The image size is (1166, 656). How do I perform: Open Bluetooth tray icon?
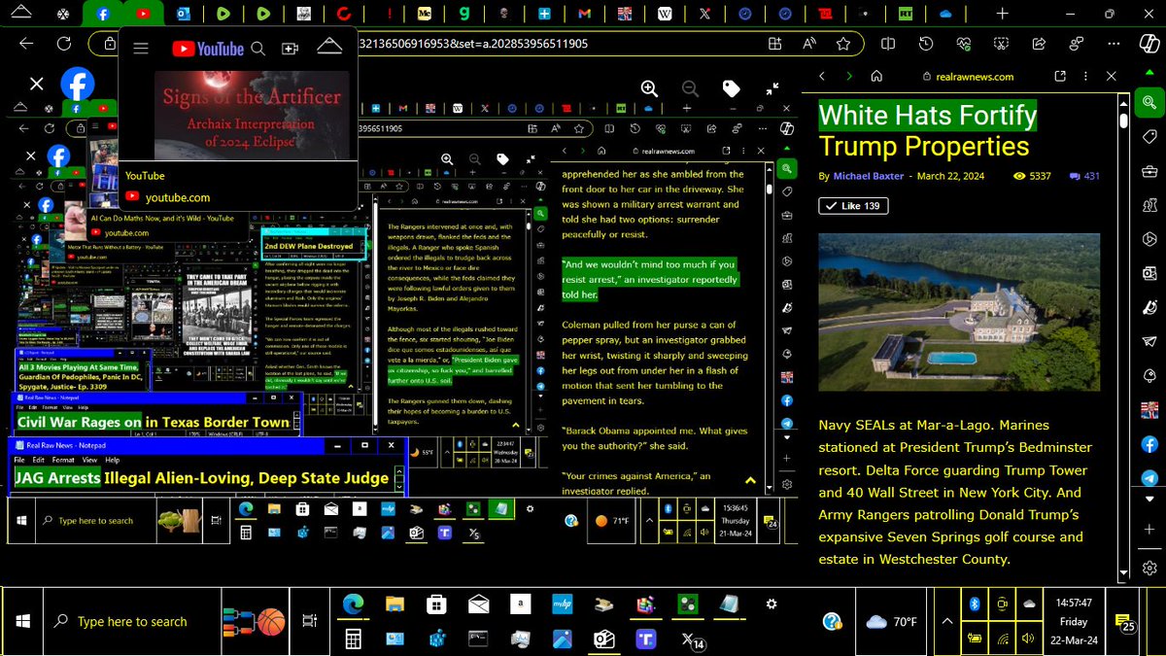point(975,604)
